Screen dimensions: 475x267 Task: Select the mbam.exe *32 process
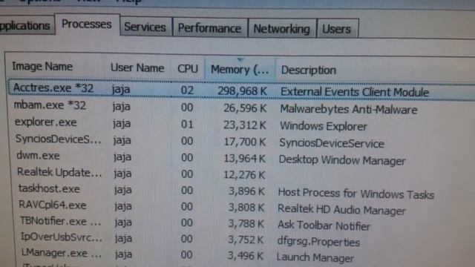click(50, 105)
